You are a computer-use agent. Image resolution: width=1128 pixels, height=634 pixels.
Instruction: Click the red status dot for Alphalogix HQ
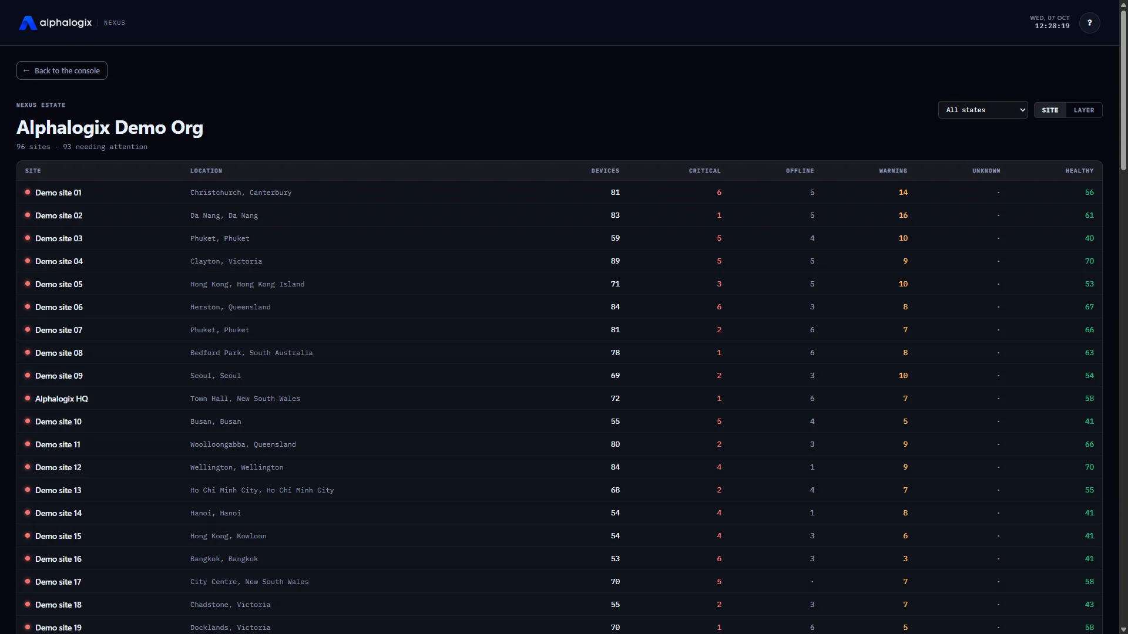(x=28, y=398)
